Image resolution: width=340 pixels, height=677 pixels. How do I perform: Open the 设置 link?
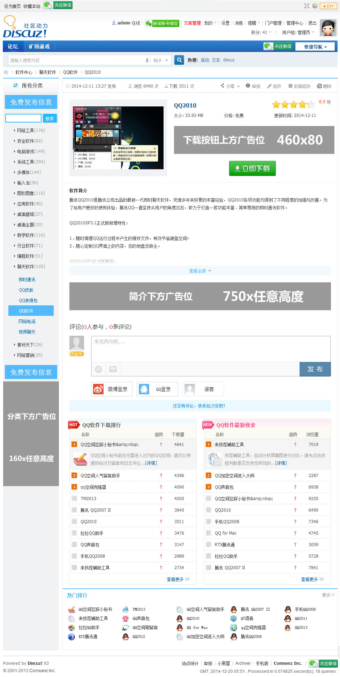(226, 23)
